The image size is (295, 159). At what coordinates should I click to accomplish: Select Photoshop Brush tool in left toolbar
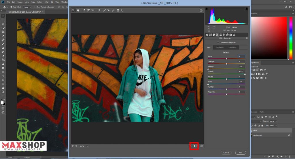tap(3, 44)
